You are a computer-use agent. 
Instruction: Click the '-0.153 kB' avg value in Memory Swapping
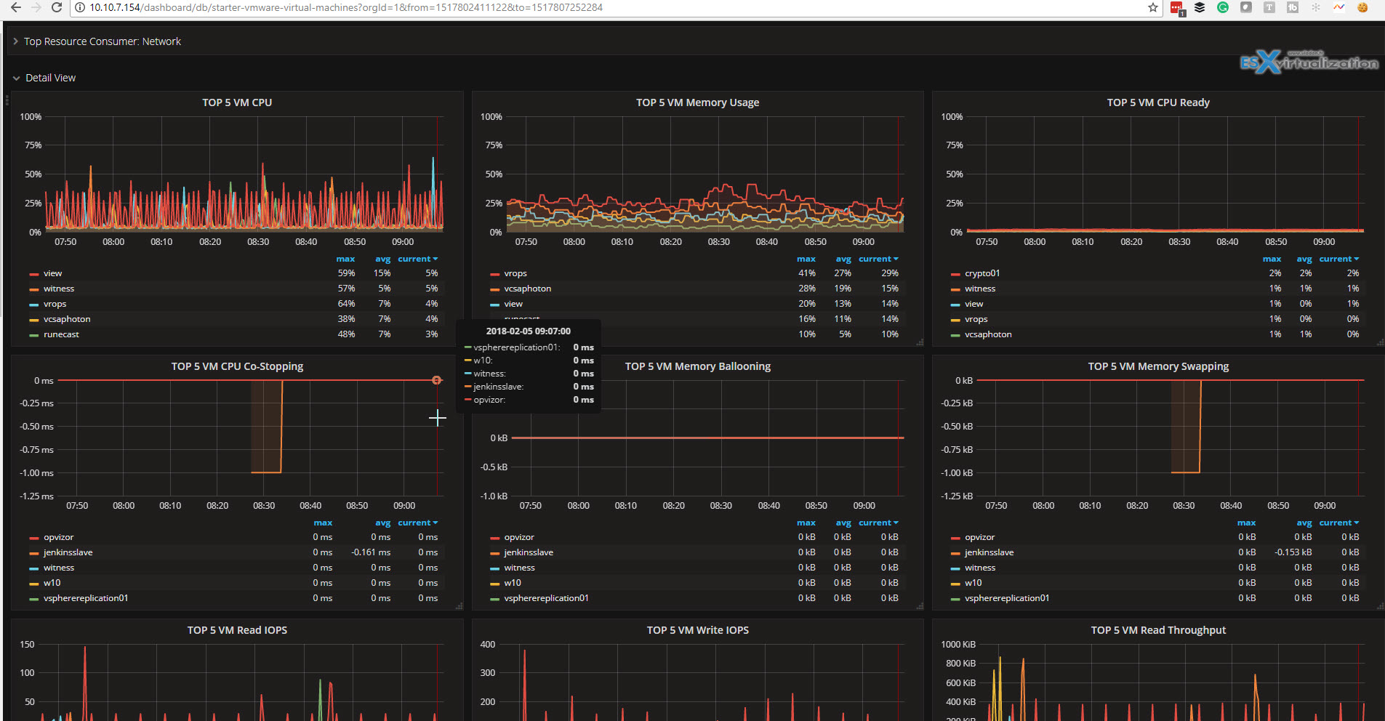(1293, 552)
